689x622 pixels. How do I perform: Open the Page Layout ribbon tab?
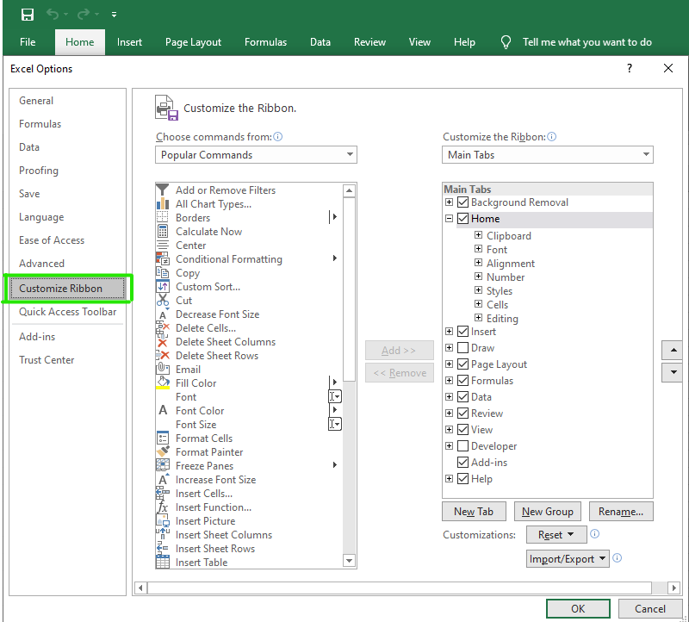[193, 42]
